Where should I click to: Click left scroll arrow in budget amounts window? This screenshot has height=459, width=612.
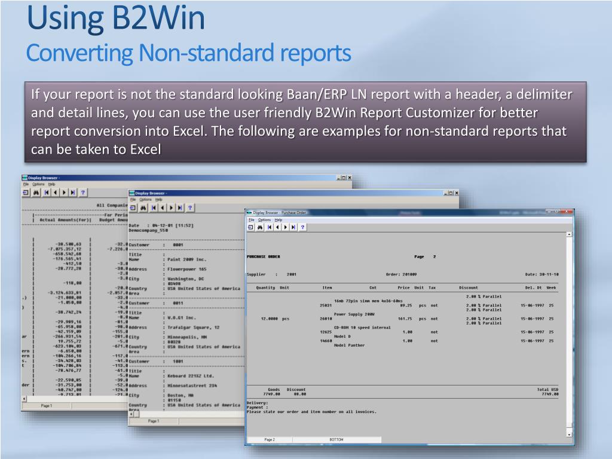[24, 399]
